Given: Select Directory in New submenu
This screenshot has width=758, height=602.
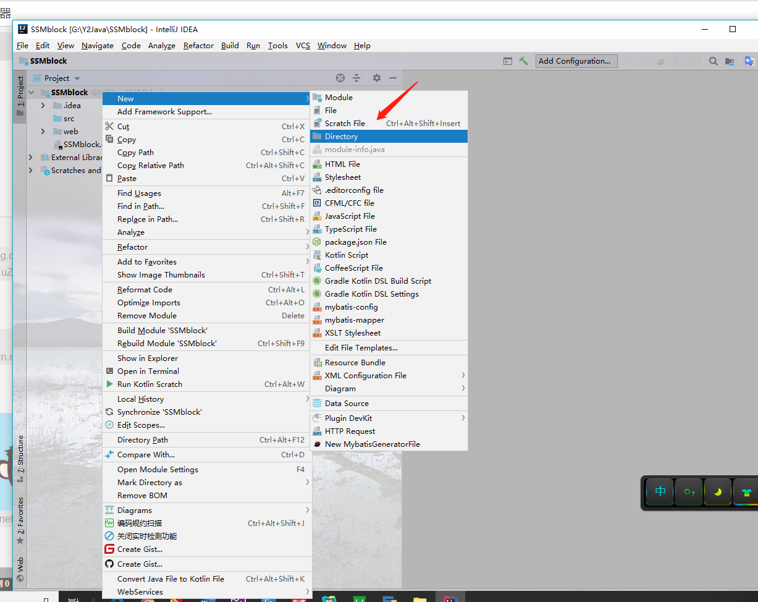Looking at the screenshot, I should 389,136.
